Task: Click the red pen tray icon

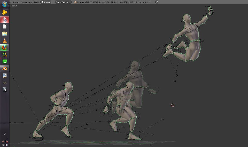Action: click(3, 142)
